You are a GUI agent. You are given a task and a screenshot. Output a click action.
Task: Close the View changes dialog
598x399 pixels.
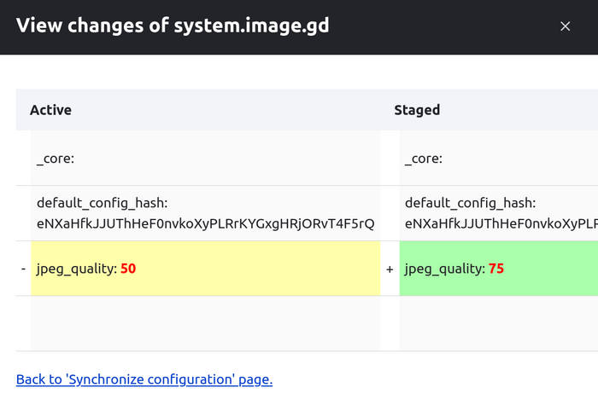tap(565, 26)
